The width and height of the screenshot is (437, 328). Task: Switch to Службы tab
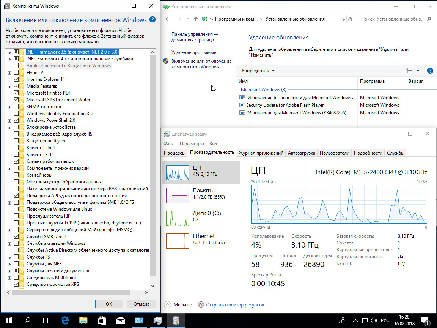(395, 153)
